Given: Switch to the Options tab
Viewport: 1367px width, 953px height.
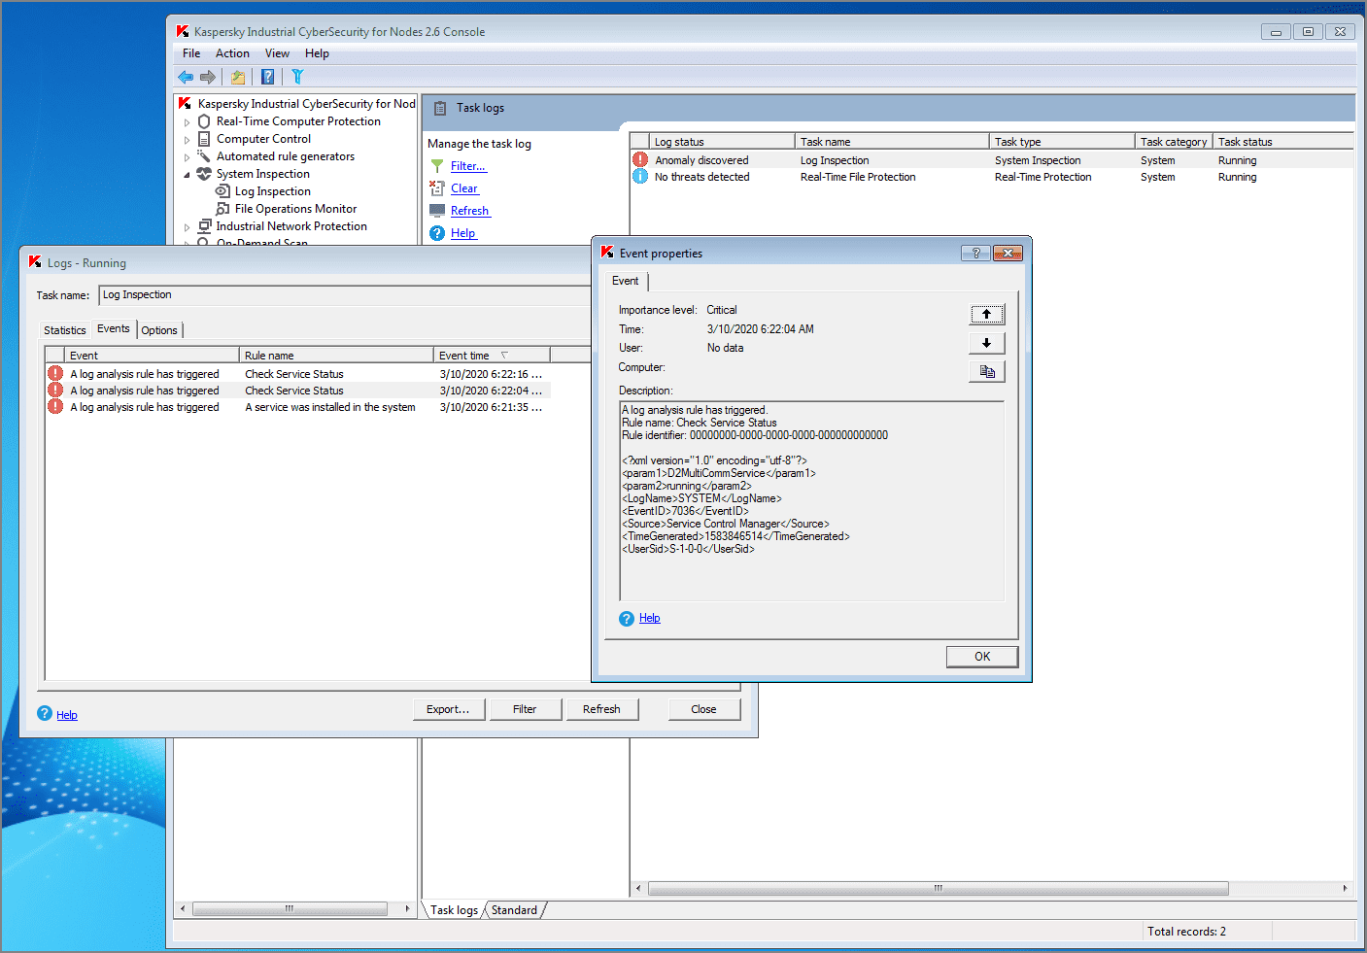Looking at the screenshot, I should (159, 330).
